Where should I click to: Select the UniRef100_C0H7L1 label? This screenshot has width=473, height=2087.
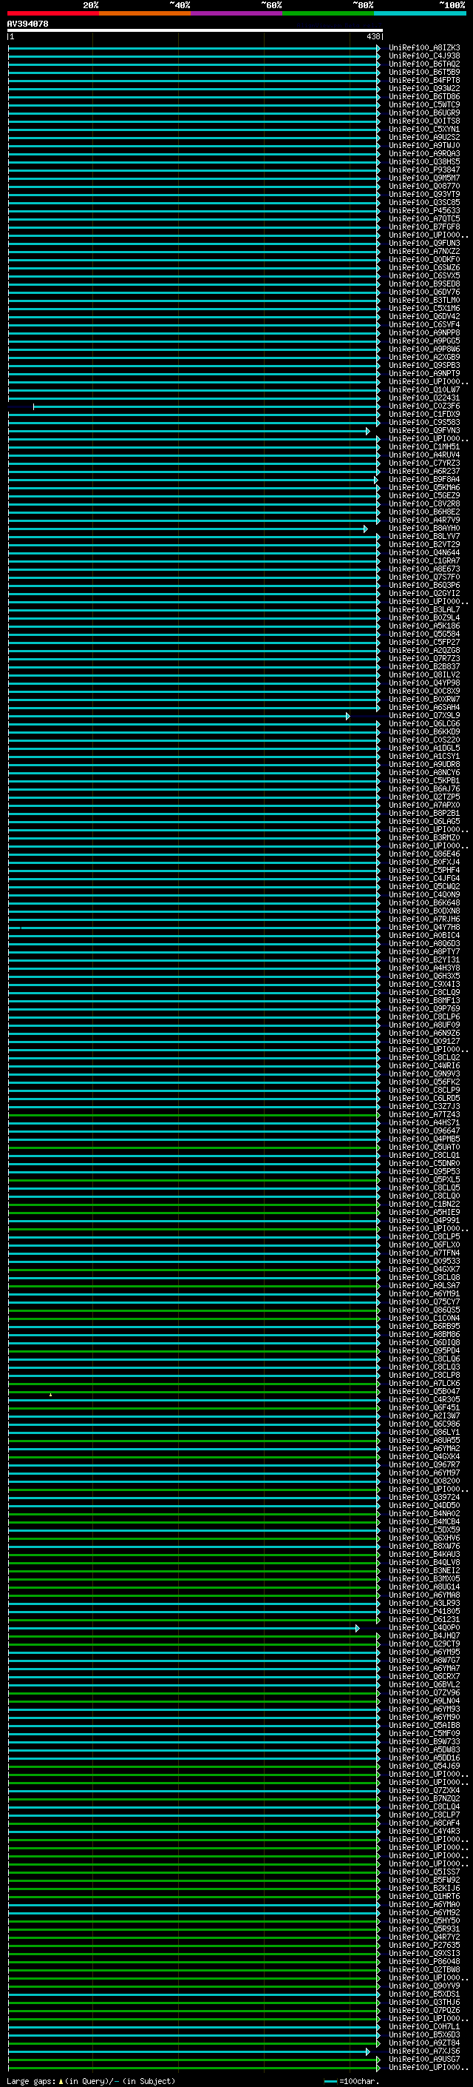pyautogui.click(x=424, y=2026)
